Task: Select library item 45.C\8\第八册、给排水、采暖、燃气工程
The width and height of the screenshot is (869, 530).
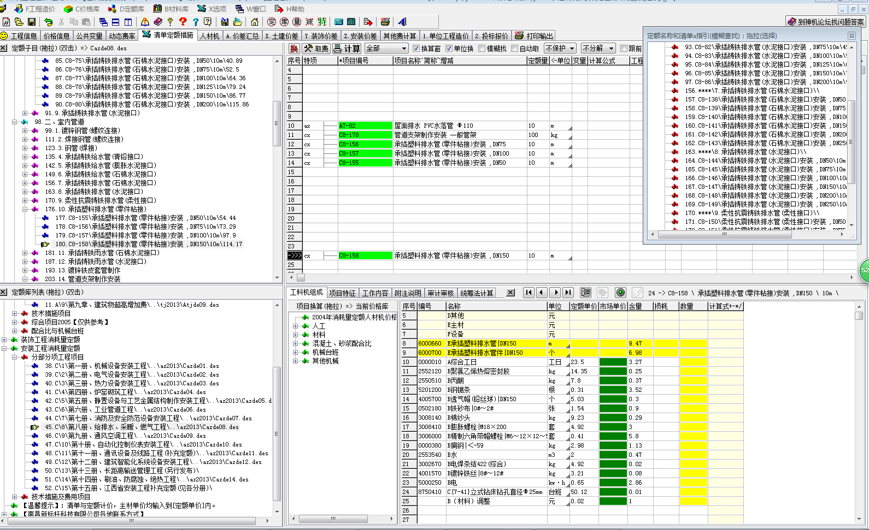Action: click(x=142, y=427)
